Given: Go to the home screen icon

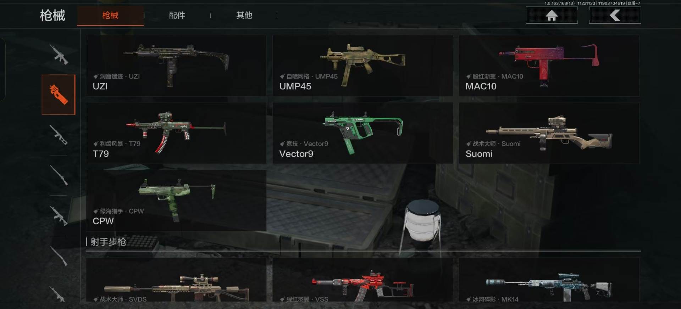Looking at the screenshot, I should (x=552, y=15).
